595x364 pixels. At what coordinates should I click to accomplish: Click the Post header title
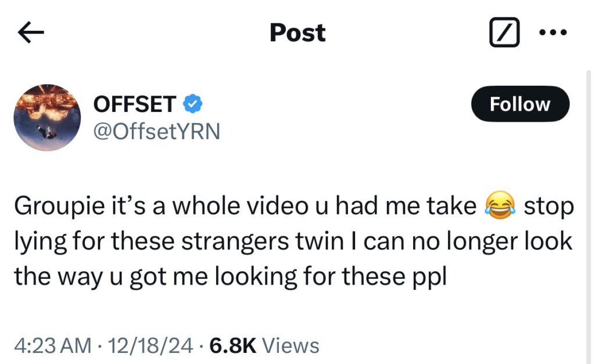(297, 32)
